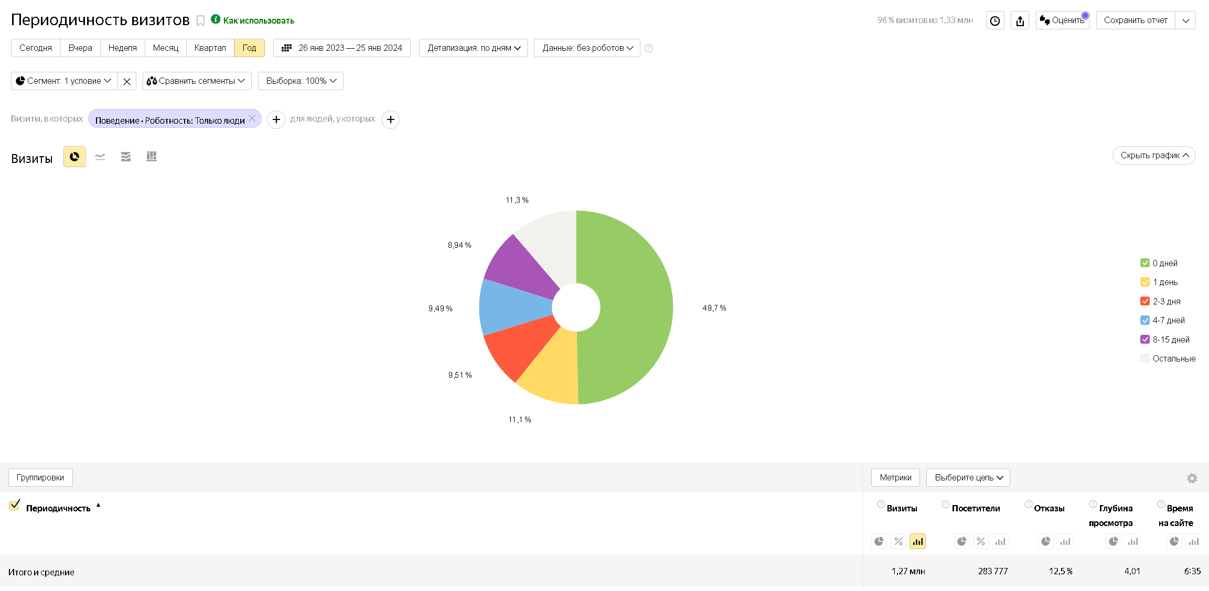The height and width of the screenshot is (591, 1209).
Task: Select the stacked area chart icon
Action: click(126, 157)
